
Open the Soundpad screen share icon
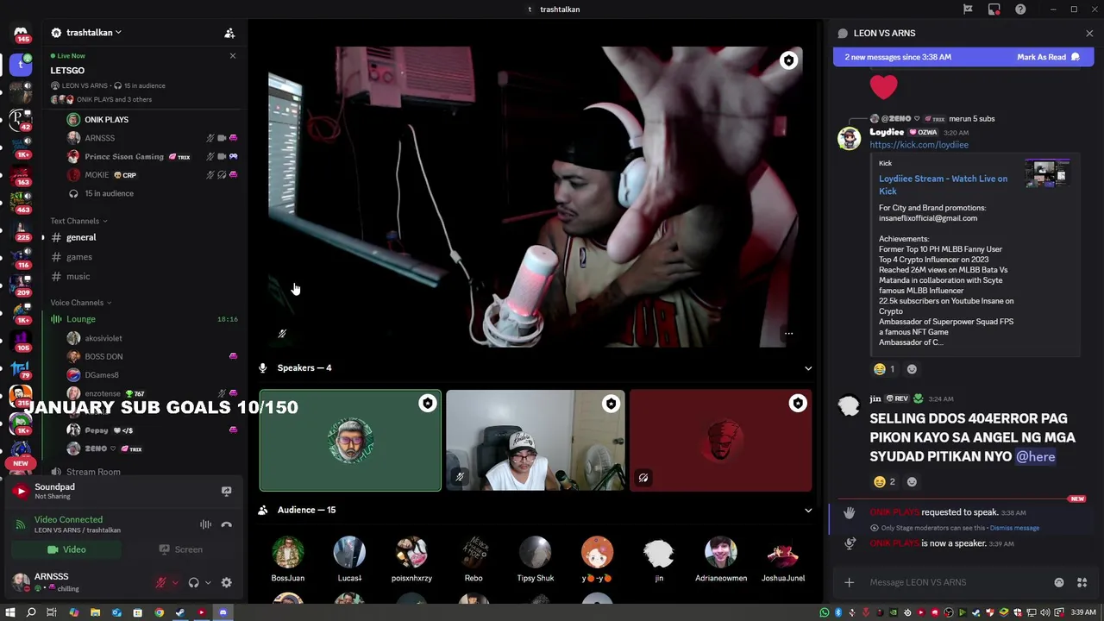click(226, 491)
